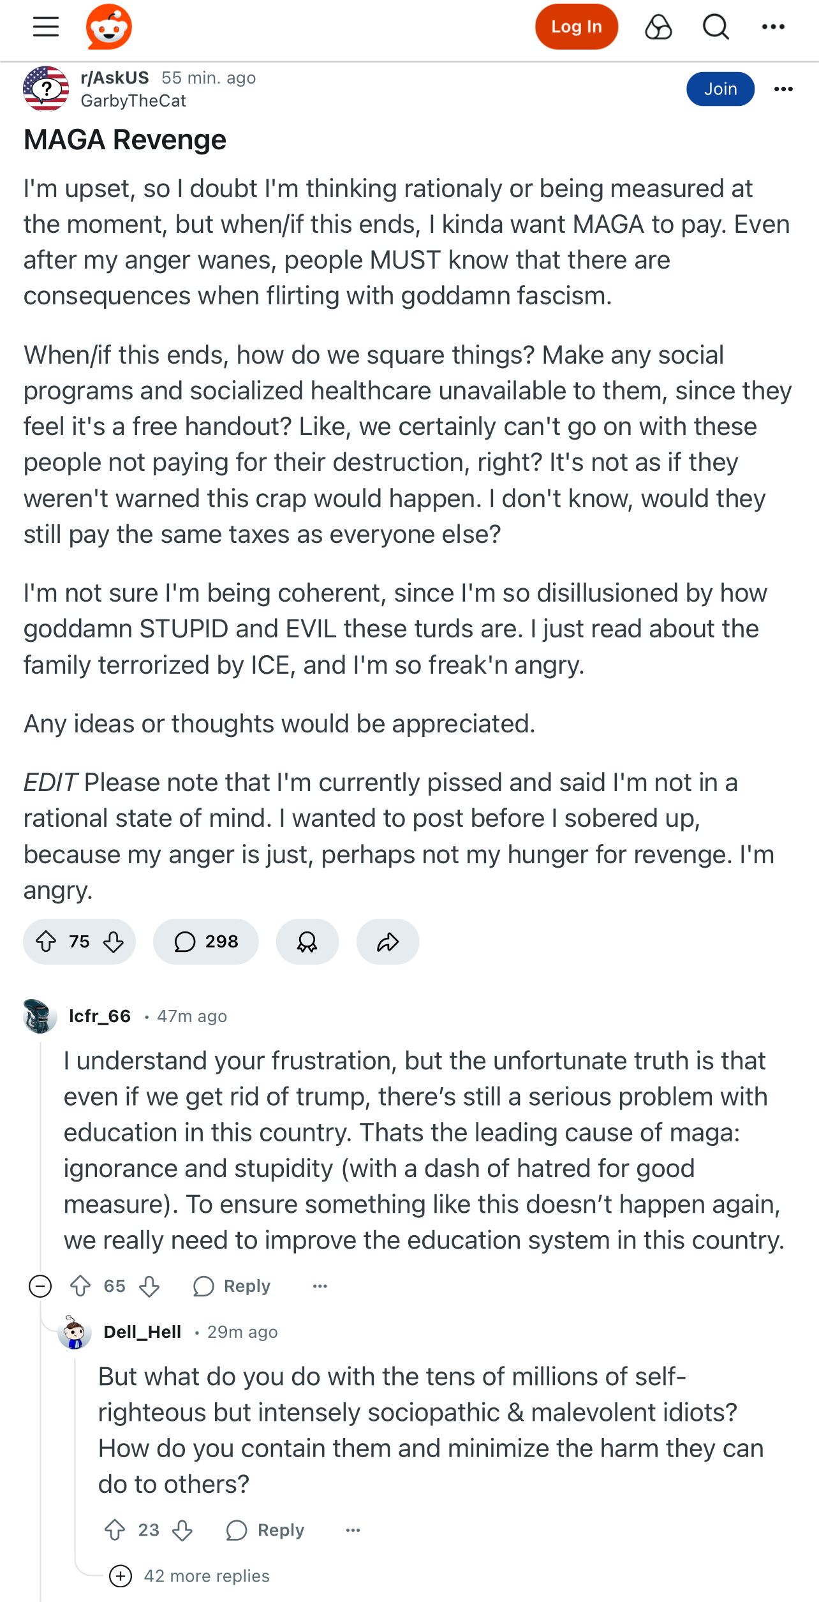
Task: Open the r/AskUS community link
Action: [x=115, y=78]
